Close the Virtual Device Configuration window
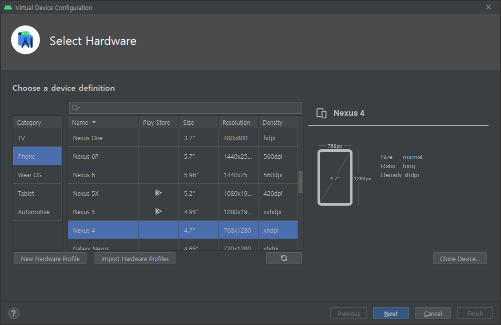 coord(488,7)
